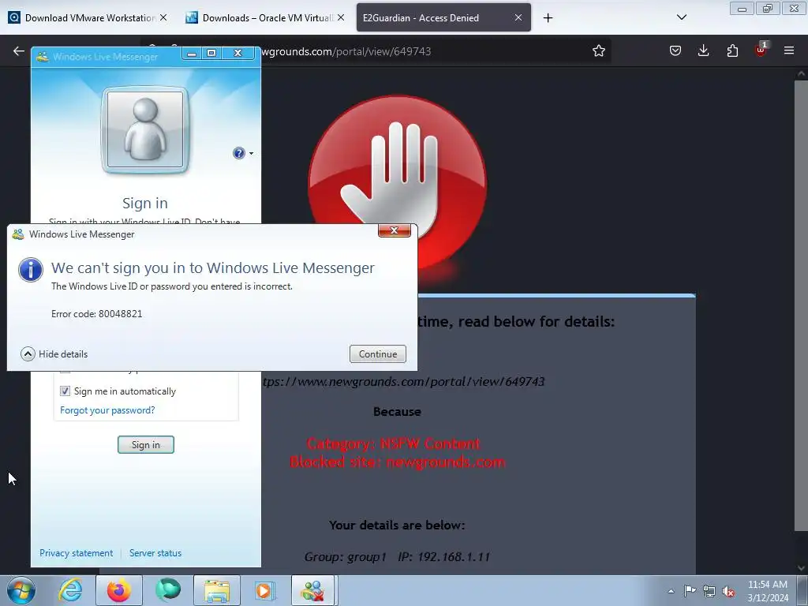Click Continue in the error dialog
Image resolution: width=808 pixels, height=606 pixels.
click(x=378, y=354)
